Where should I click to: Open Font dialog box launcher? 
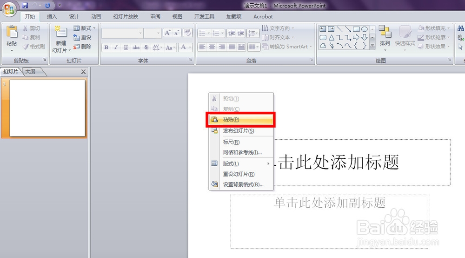190,60
